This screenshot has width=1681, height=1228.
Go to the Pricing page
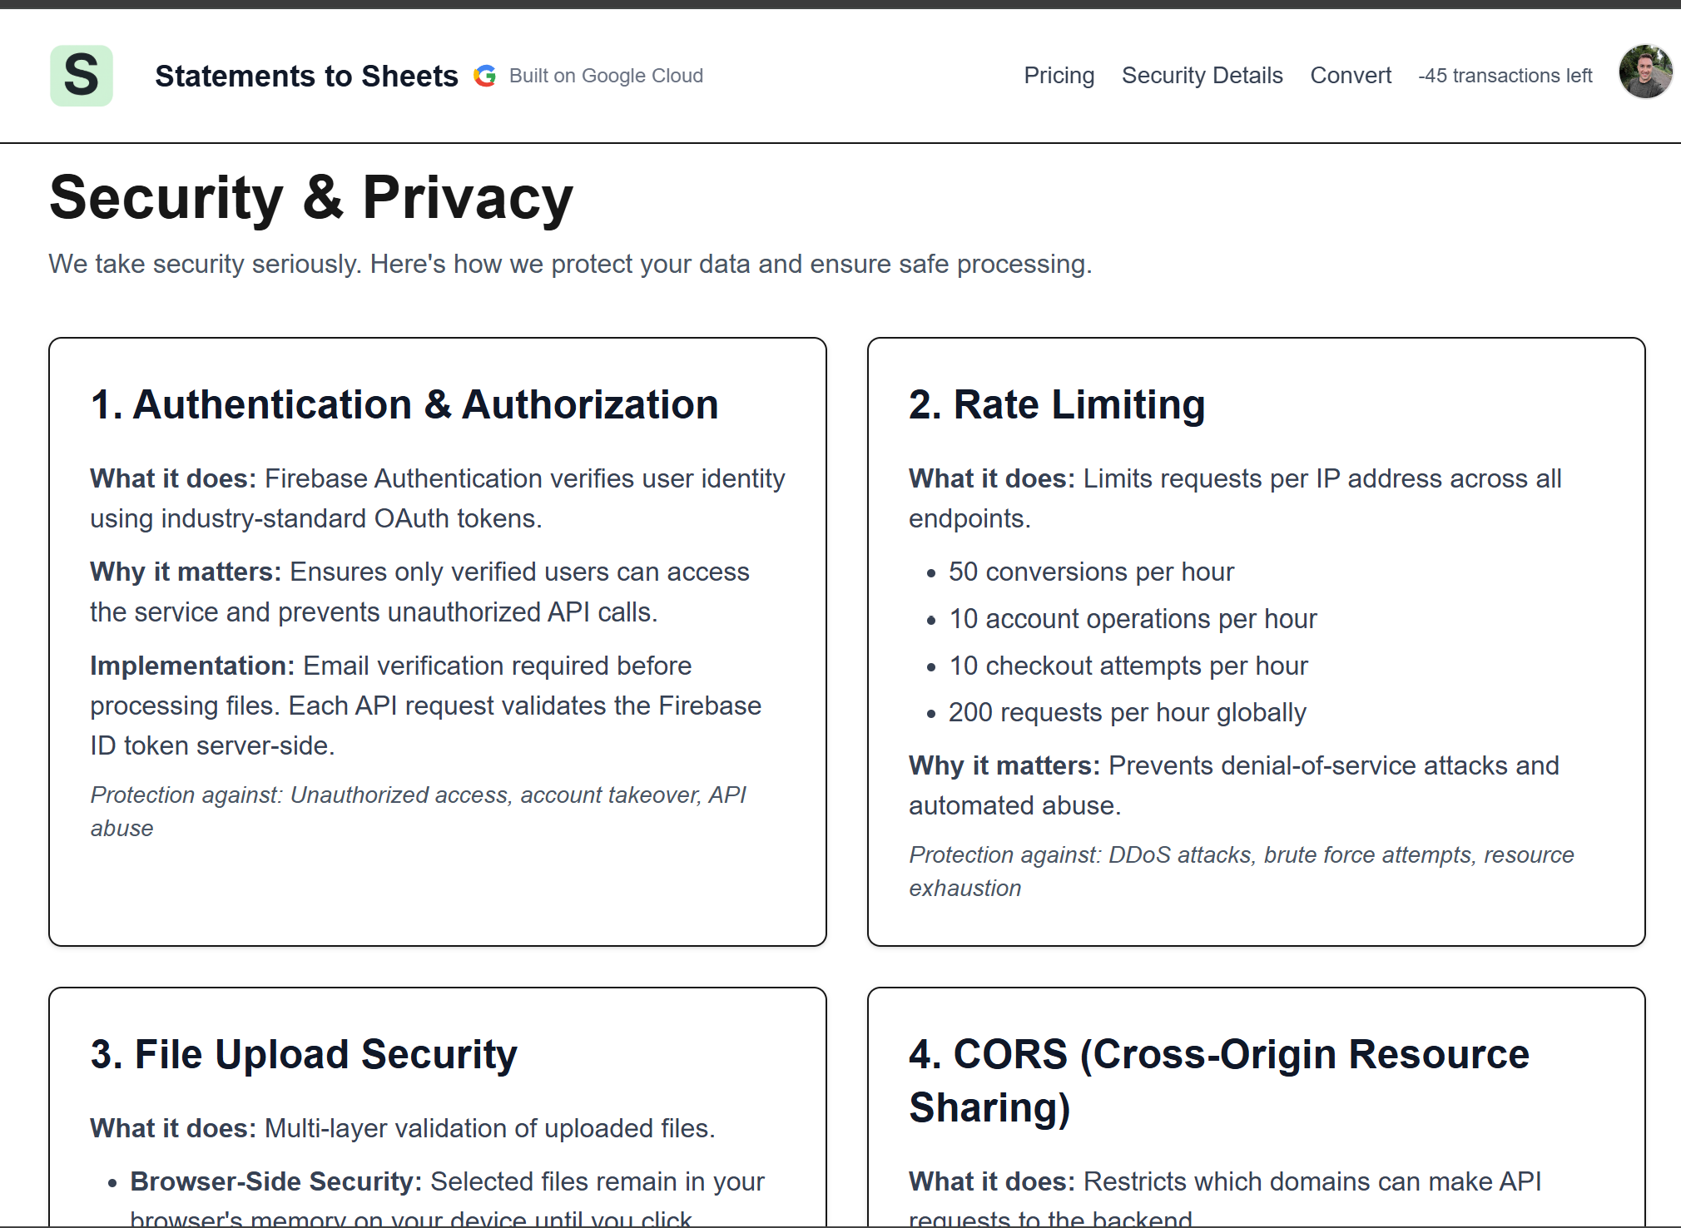(x=1059, y=76)
